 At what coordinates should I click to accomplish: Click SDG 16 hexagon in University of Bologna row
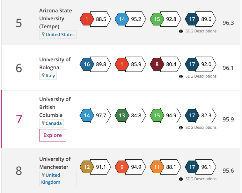(x=87, y=64)
